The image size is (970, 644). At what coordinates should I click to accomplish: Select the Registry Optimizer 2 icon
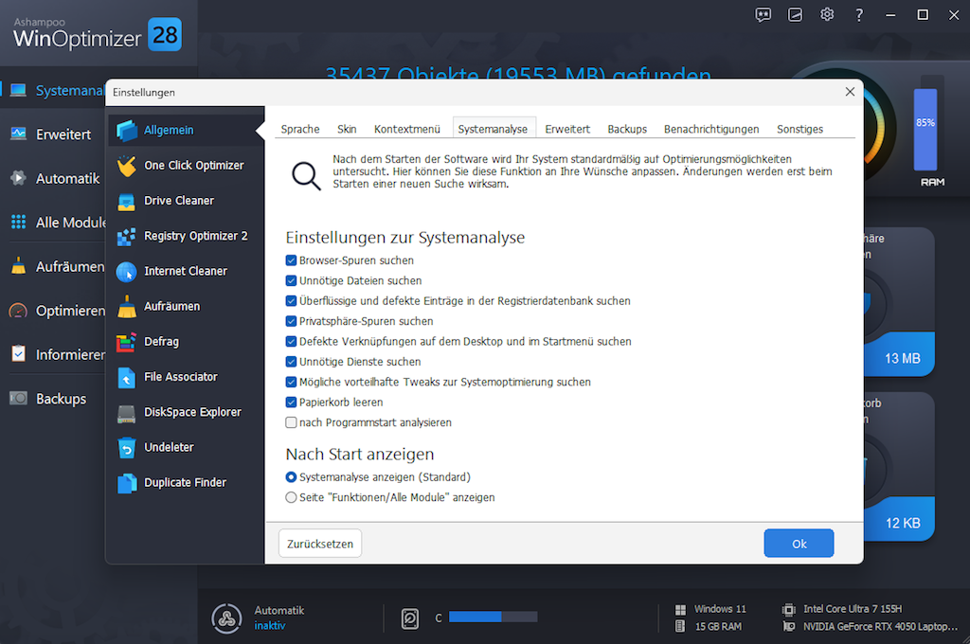(127, 236)
